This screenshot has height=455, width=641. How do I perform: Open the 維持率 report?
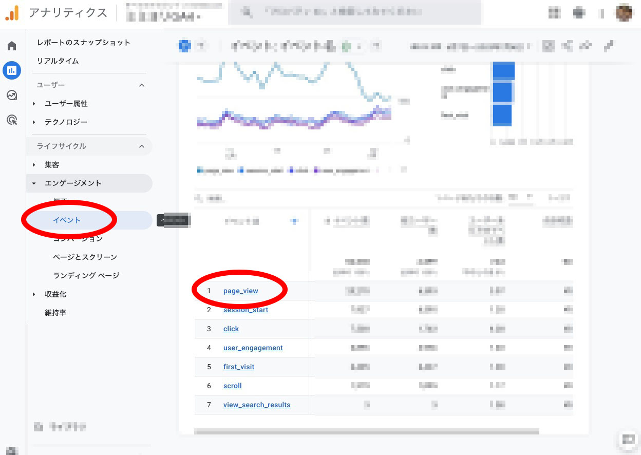pyautogui.click(x=55, y=313)
